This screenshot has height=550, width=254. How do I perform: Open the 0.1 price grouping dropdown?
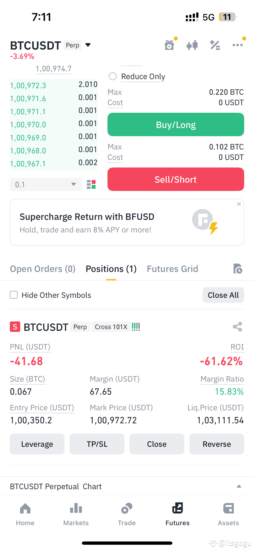(x=46, y=184)
